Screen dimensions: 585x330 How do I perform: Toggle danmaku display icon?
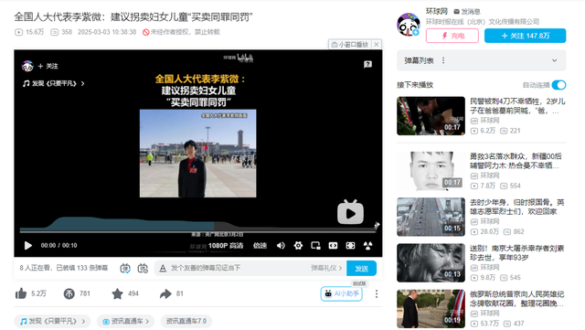125,269
